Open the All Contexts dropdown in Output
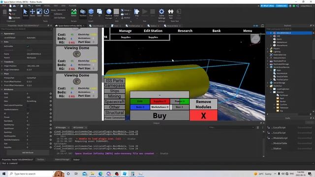This screenshot has height=177, width=315. click(x=80, y=128)
